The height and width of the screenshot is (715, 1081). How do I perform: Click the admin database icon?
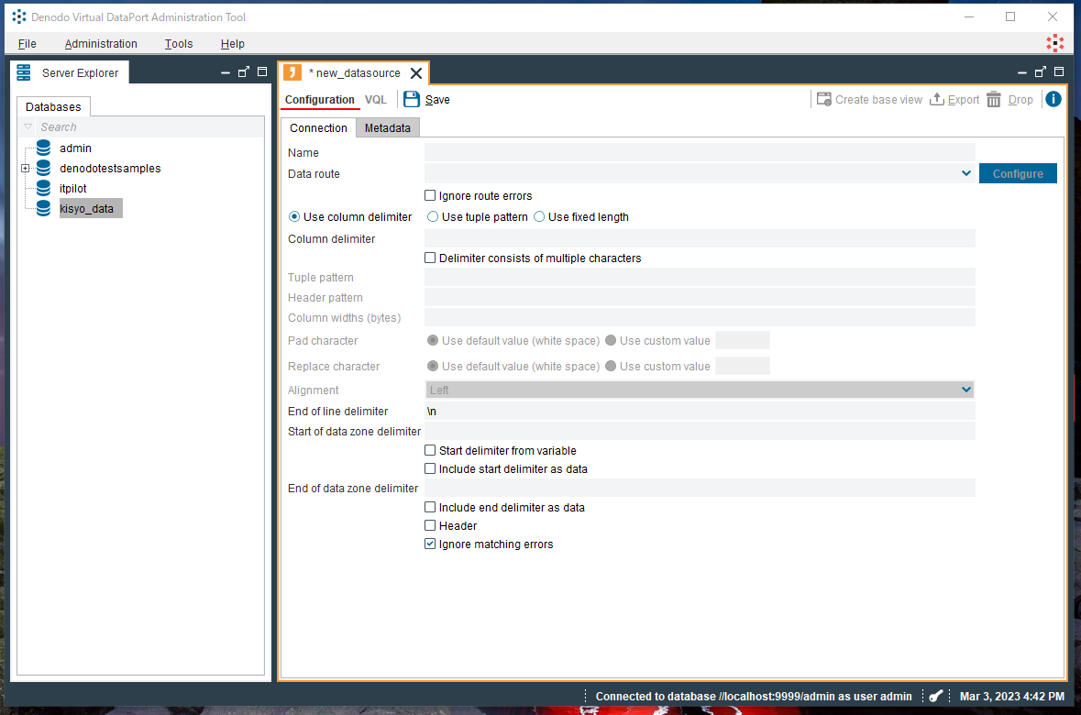coord(43,148)
